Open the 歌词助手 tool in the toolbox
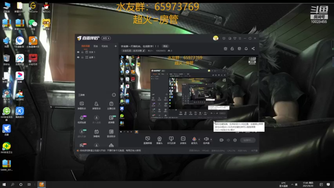 pyautogui.click(x=111, y=133)
